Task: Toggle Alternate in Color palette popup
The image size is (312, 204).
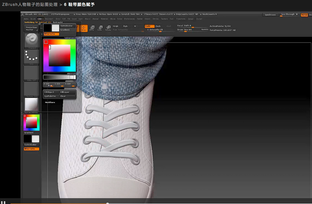Action: (51, 34)
